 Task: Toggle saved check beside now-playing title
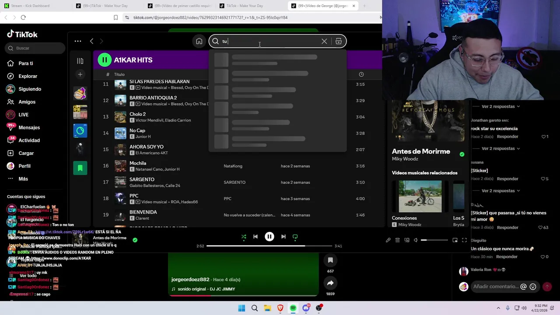pyautogui.click(x=135, y=240)
